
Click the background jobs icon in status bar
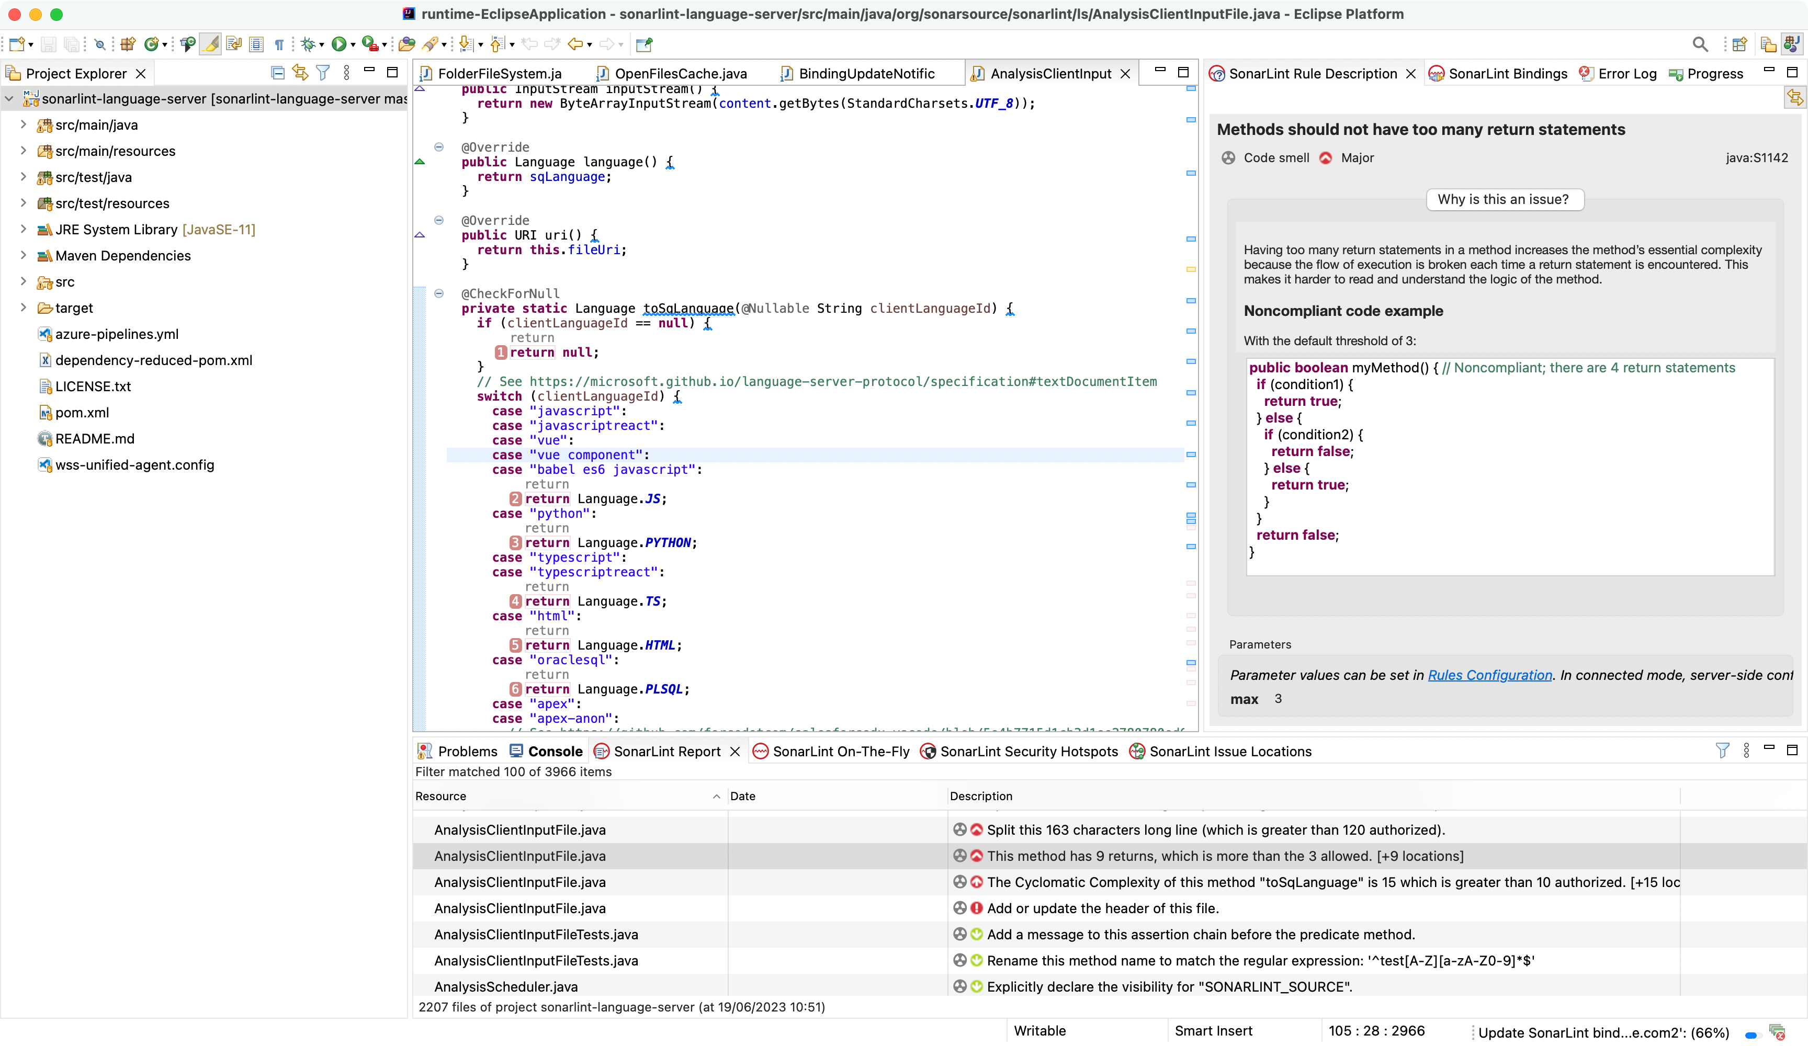(x=1777, y=1032)
